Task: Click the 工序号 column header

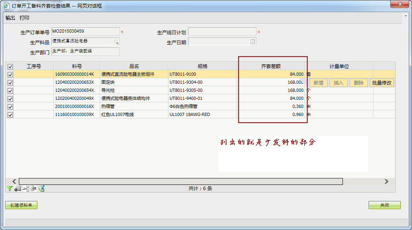Action: pyautogui.click(x=34, y=66)
